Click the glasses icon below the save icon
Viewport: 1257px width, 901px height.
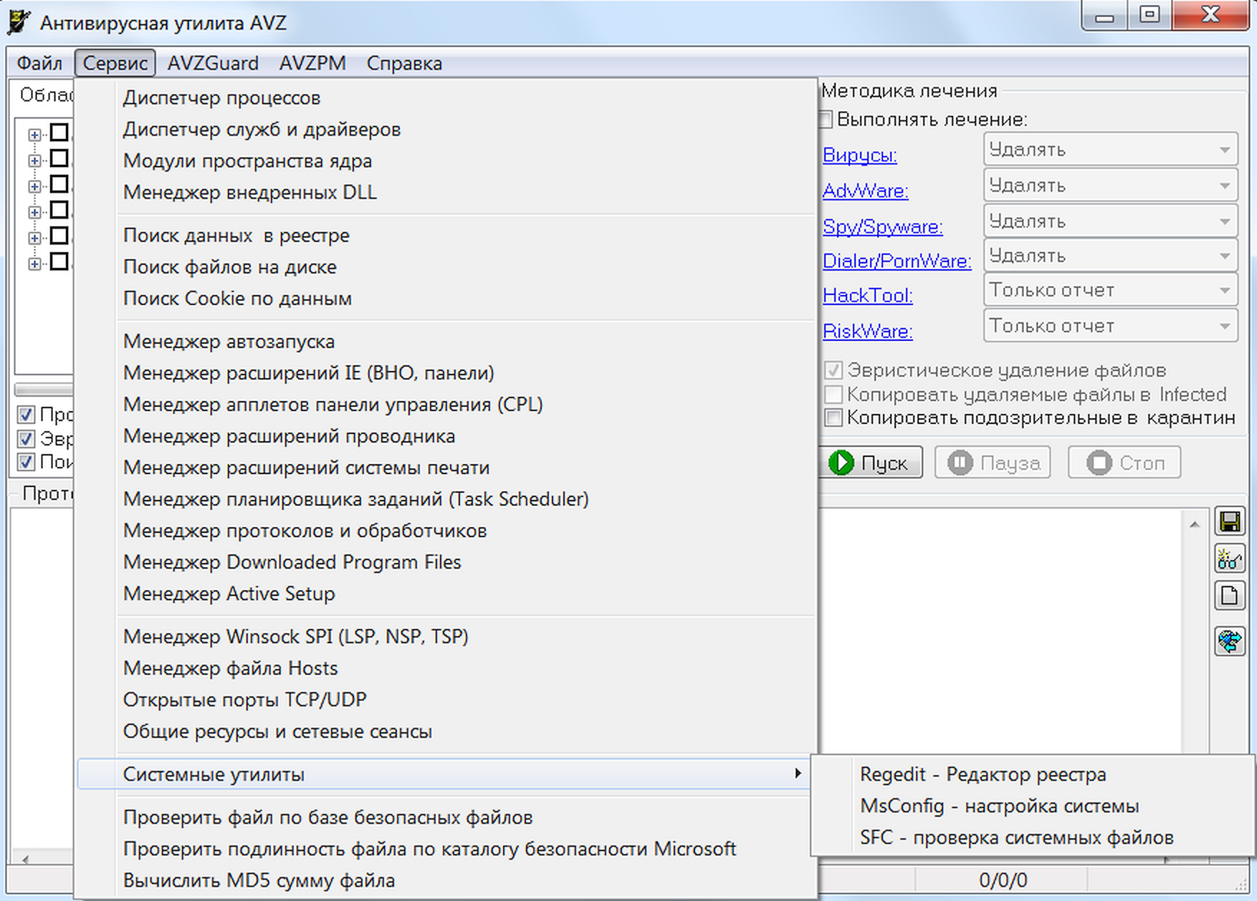click(x=1230, y=559)
